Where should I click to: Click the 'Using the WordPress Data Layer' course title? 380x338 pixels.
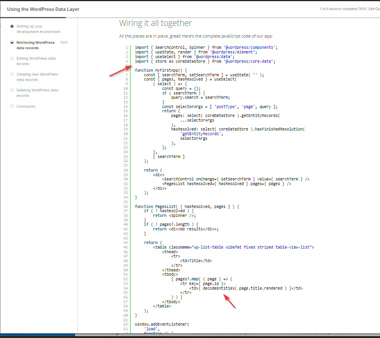coord(43,9)
